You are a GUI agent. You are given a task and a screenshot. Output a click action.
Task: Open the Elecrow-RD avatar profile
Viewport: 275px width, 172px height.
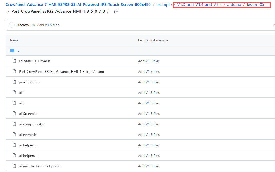click(12, 25)
